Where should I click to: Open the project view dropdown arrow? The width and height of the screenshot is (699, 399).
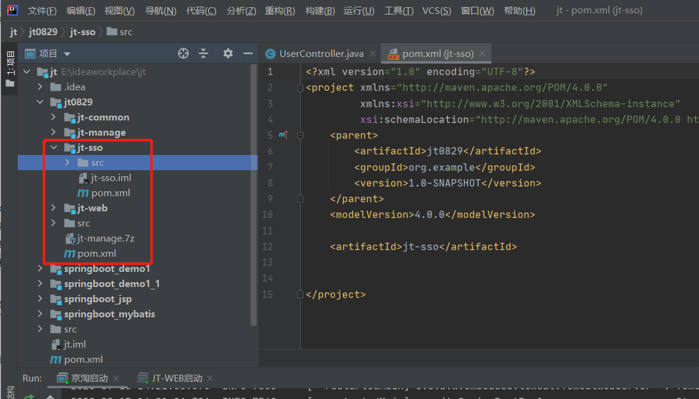pos(67,54)
